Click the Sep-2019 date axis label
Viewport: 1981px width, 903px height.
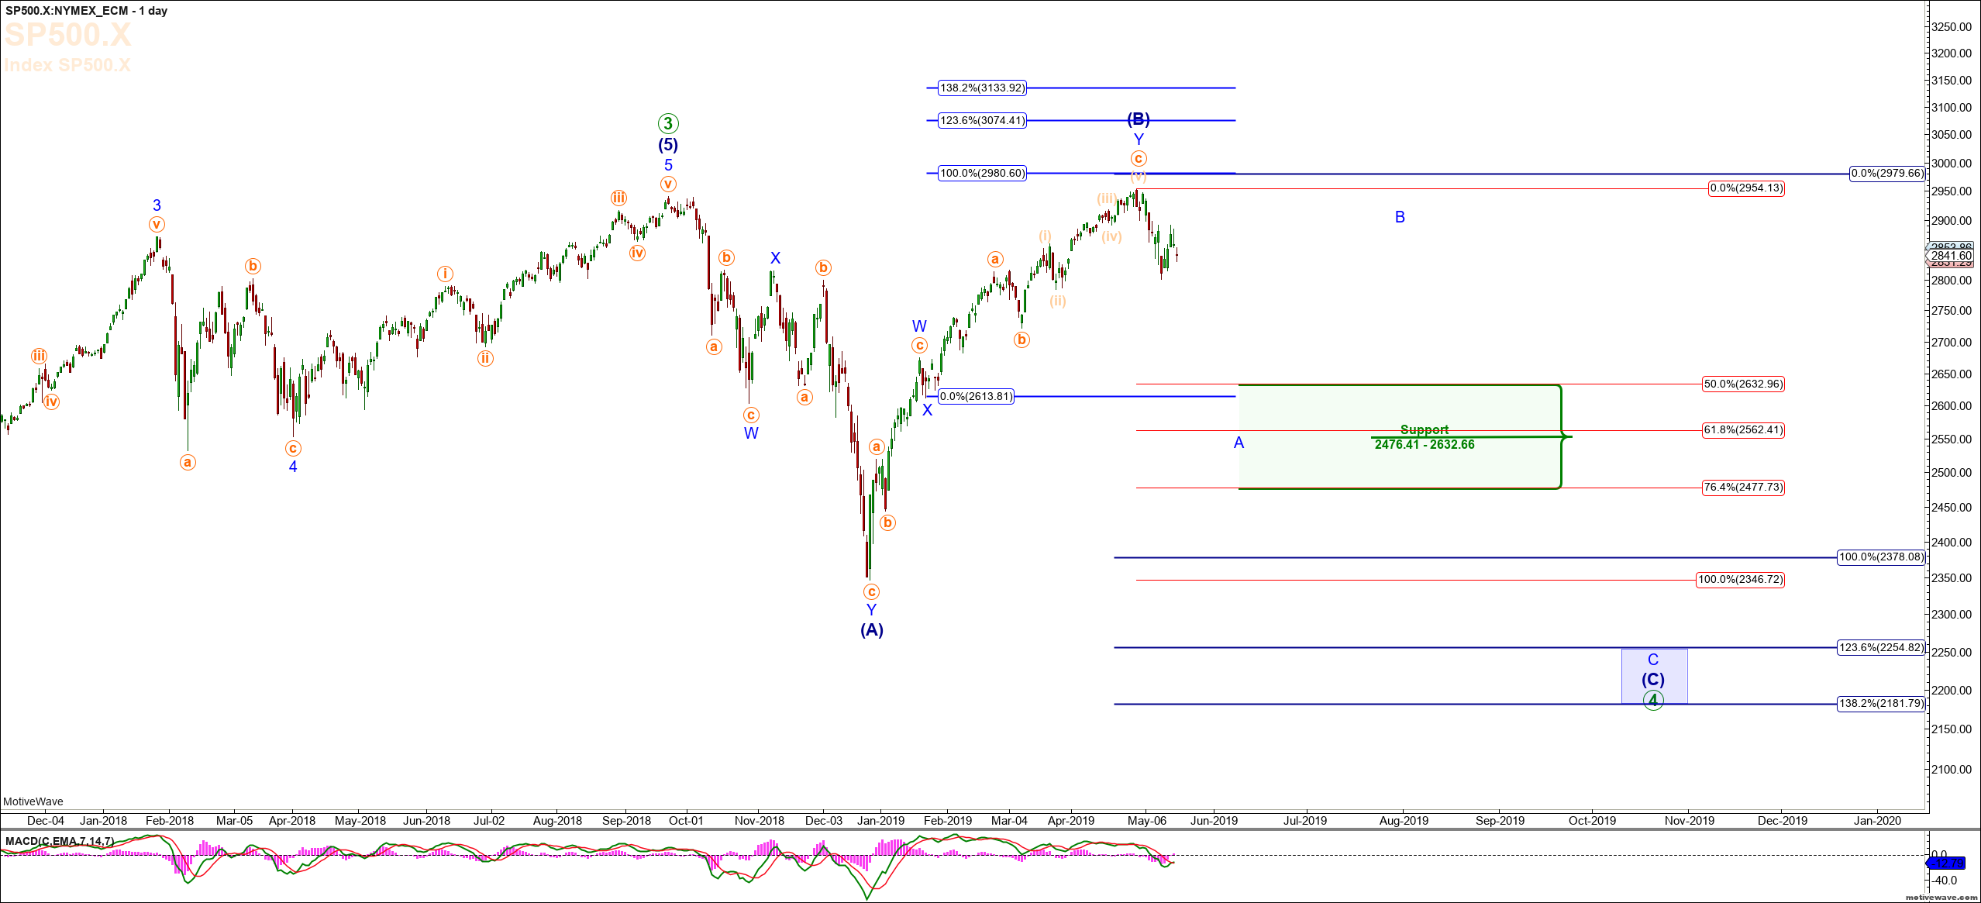(1500, 820)
